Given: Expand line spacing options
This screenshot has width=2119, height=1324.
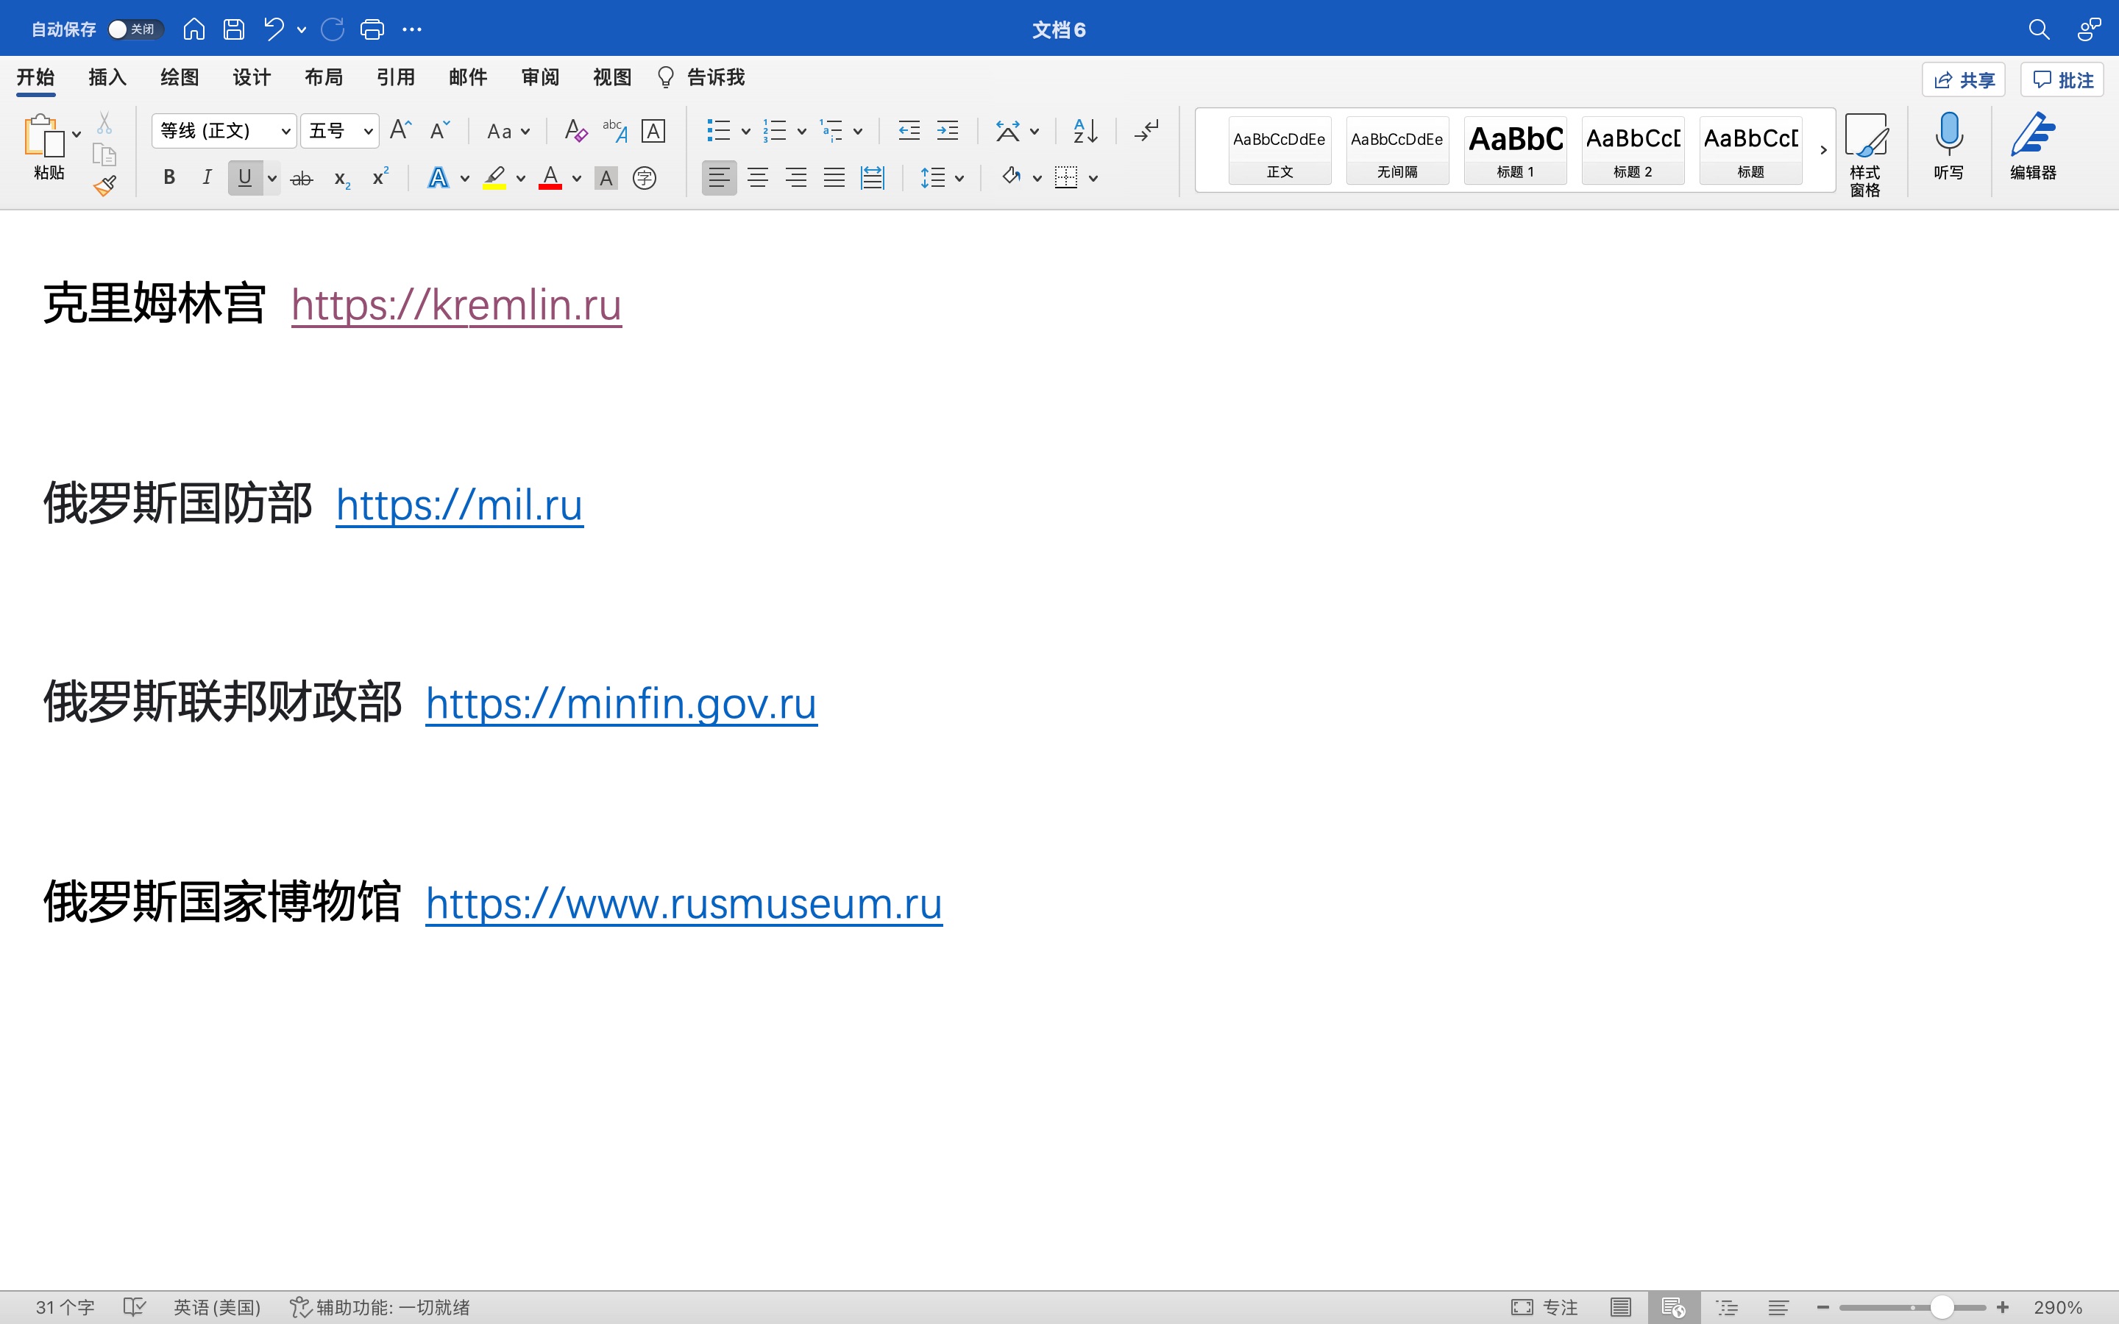Looking at the screenshot, I should (x=959, y=179).
